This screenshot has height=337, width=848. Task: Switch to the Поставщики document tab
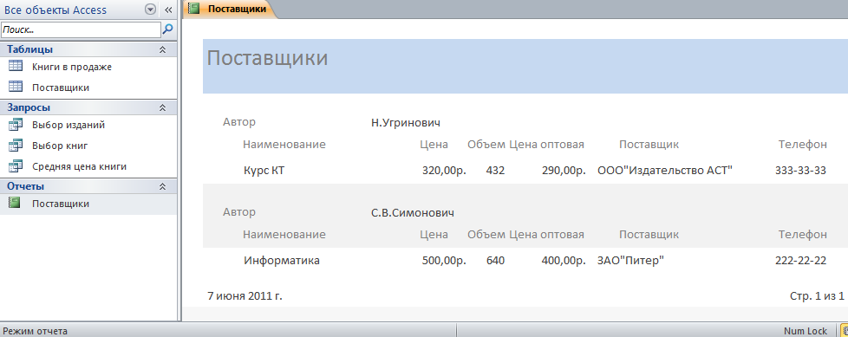[x=230, y=9]
